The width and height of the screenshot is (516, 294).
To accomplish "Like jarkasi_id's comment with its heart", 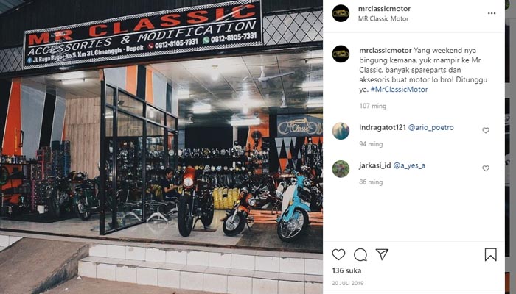I will click(486, 168).
